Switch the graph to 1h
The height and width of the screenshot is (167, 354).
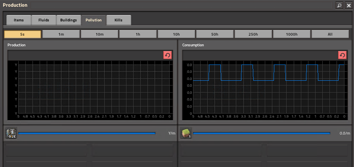138,34
